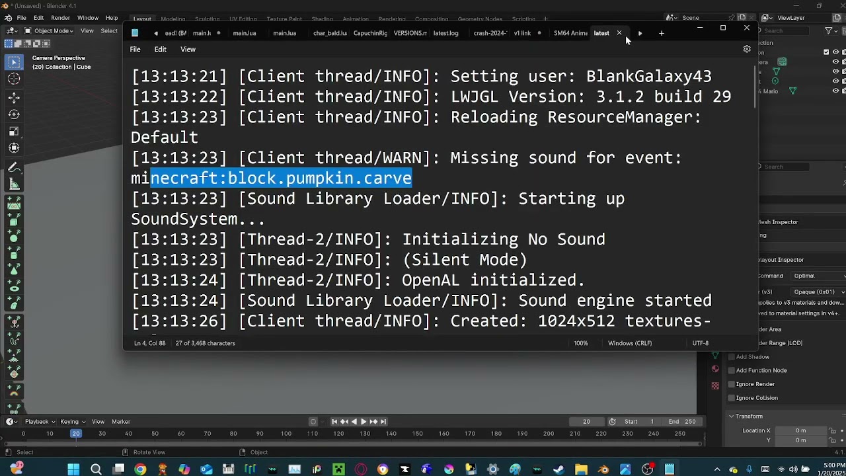Screen dimensions: 846x476
Task: Open Steam from the taskbar
Action: click(559, 469)
